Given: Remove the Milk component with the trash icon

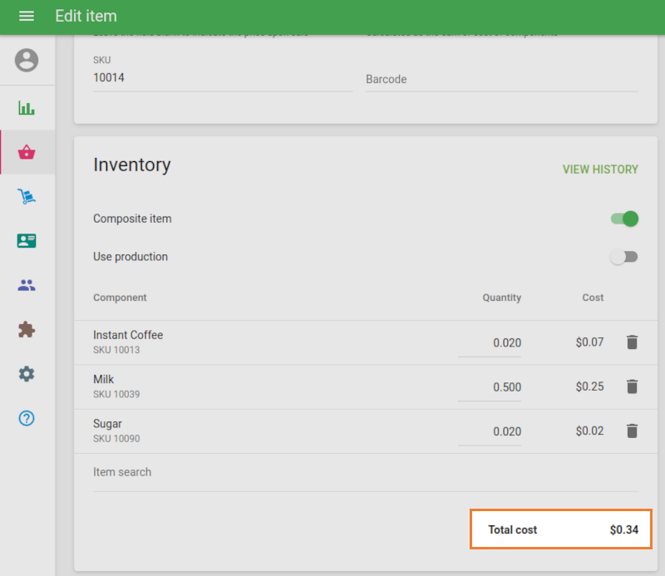Looking at the screenshot, I should coord(632,386).
